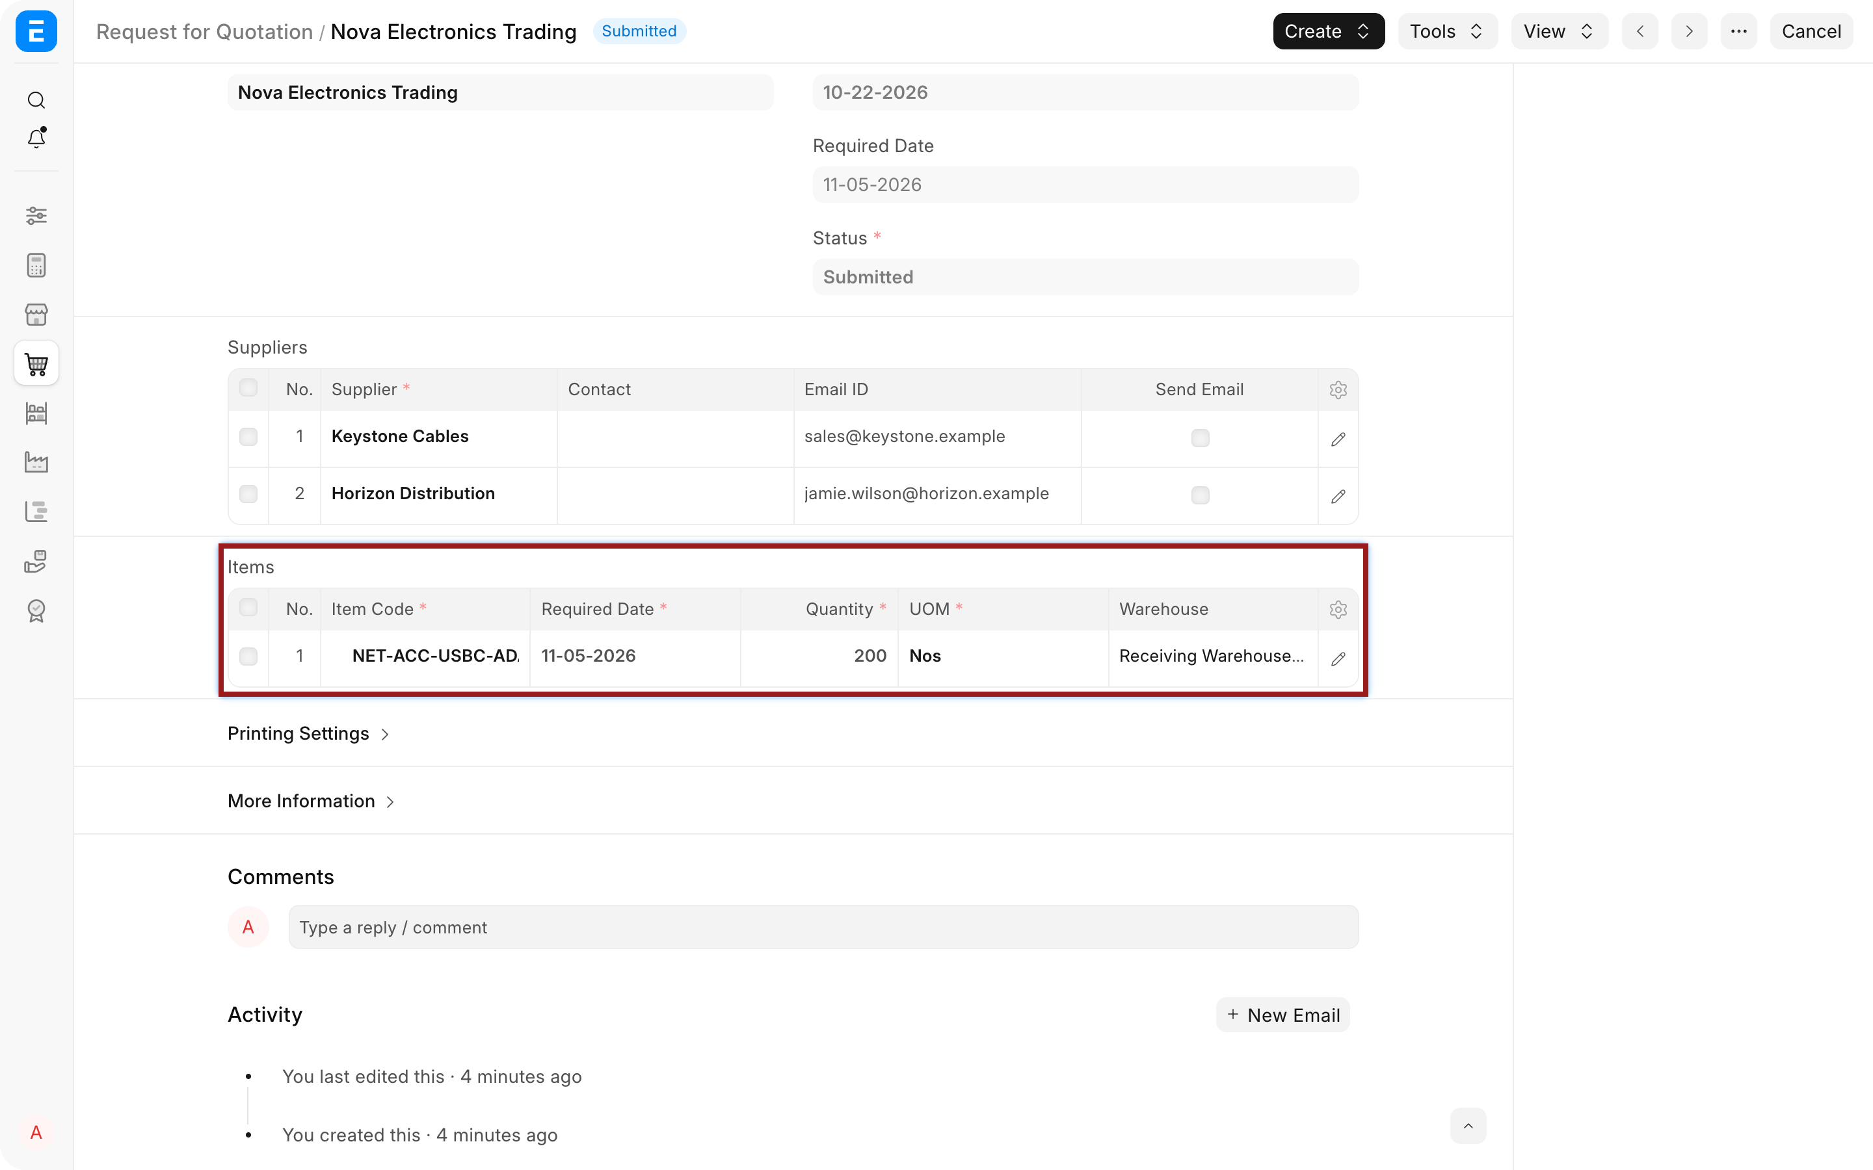Click the date field 10-22-2026
This screenshot has width=1873, height=1170.
[1085, 92]
